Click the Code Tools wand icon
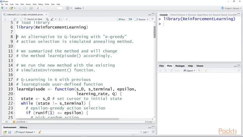This screenshot has width=243, height=137. coord(52,19)
